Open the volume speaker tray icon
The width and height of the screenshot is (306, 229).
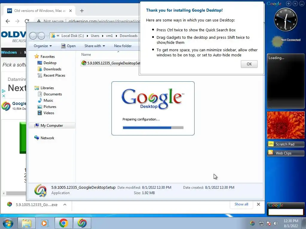[276, 223]
